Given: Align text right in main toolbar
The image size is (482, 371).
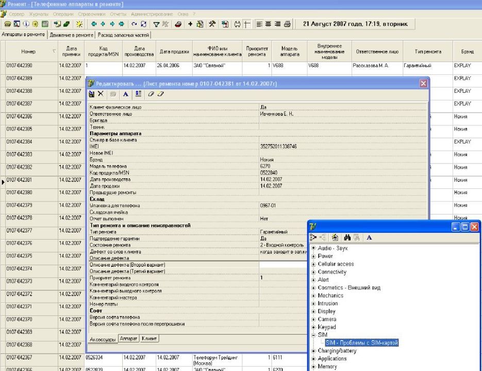Looking at the screenshot, I should point(277,24).
